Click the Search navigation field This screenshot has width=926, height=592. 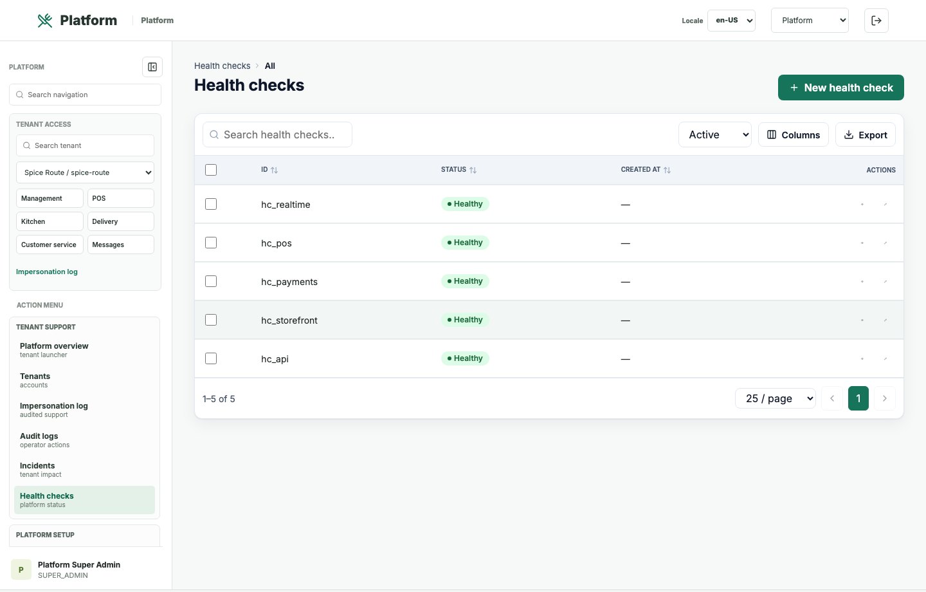click(x=85, y=95)
